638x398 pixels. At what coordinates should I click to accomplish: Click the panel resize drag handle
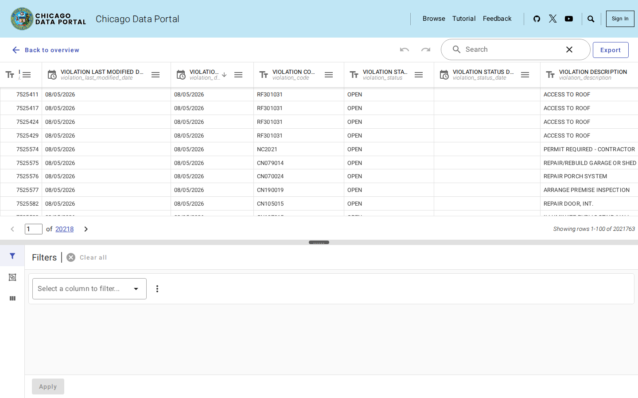tap(319, 242)
